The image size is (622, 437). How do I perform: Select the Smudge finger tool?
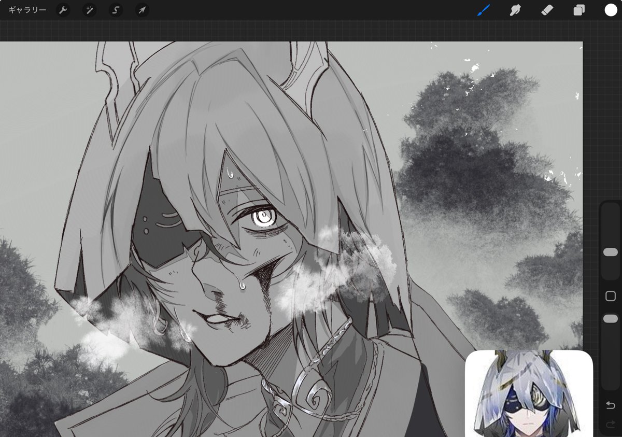coord(515,10)
